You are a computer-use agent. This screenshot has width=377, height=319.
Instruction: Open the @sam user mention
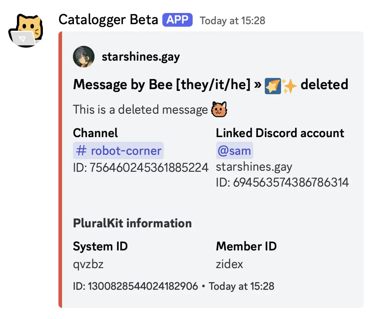click(x=234, y=150)
